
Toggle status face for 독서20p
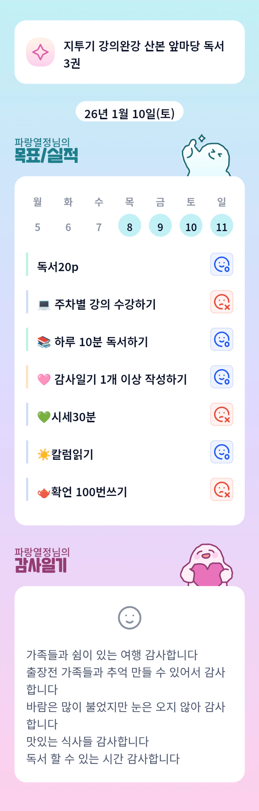coord(221,264)
